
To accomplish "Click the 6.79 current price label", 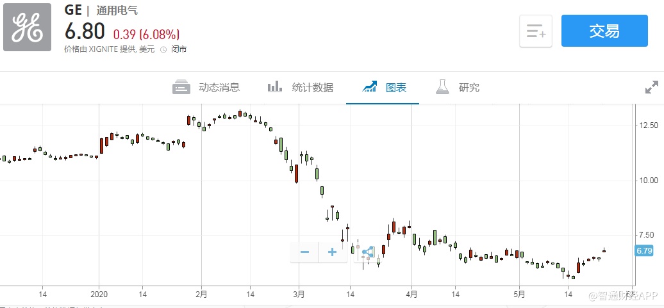I will [644, 250].
